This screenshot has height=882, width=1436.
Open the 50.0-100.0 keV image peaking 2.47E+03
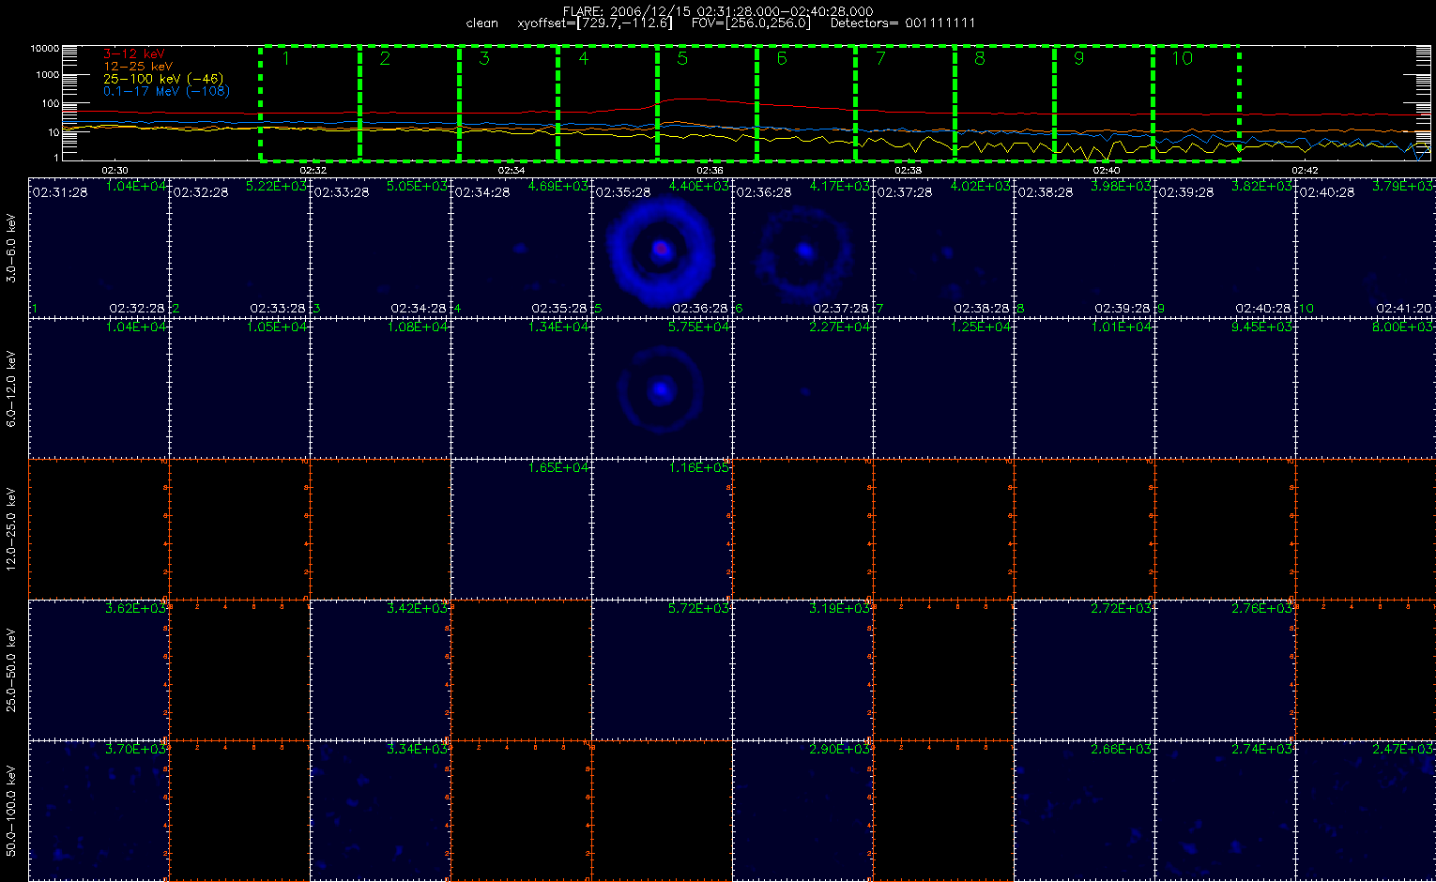pos(1366,811)
